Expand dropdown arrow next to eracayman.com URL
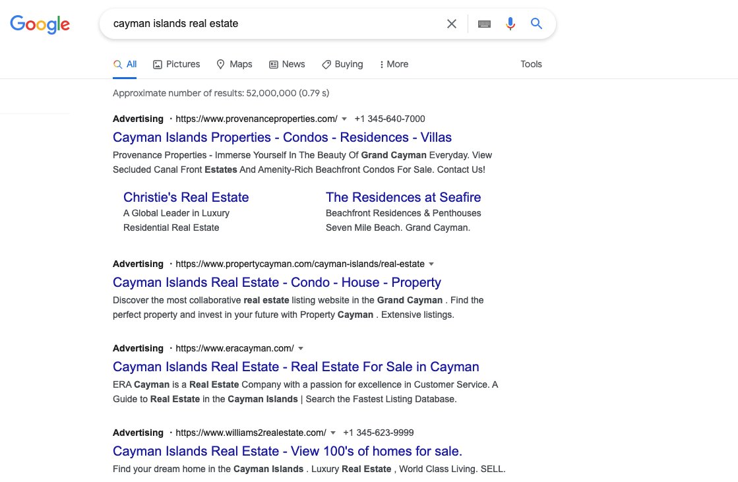The height and width of the screenshot is (482, 738). coord(301,348)
